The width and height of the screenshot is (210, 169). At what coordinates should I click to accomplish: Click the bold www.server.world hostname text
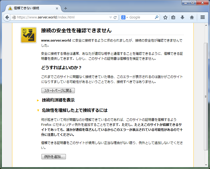tap(56, 41)
